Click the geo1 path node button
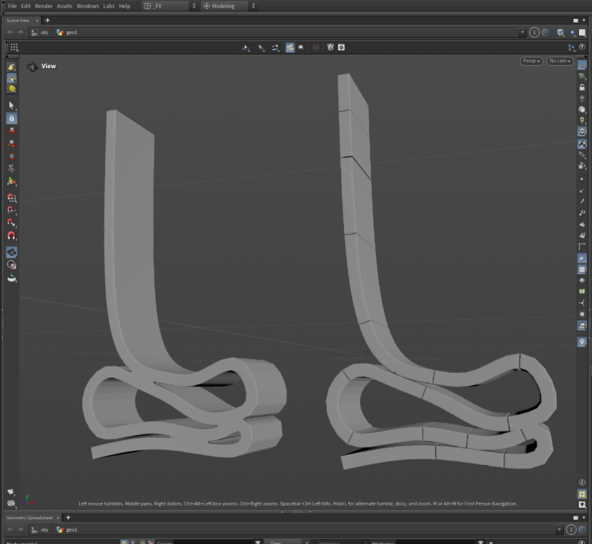 (67, 33)
